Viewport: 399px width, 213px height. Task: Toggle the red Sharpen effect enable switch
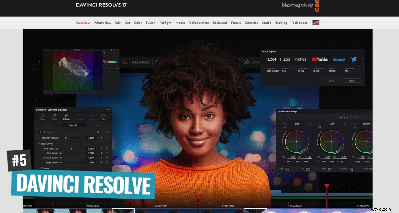click(40, 132)
